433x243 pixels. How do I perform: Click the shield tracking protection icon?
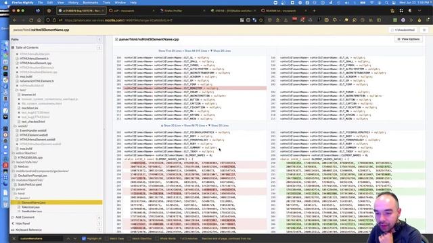tap(48, 20)
